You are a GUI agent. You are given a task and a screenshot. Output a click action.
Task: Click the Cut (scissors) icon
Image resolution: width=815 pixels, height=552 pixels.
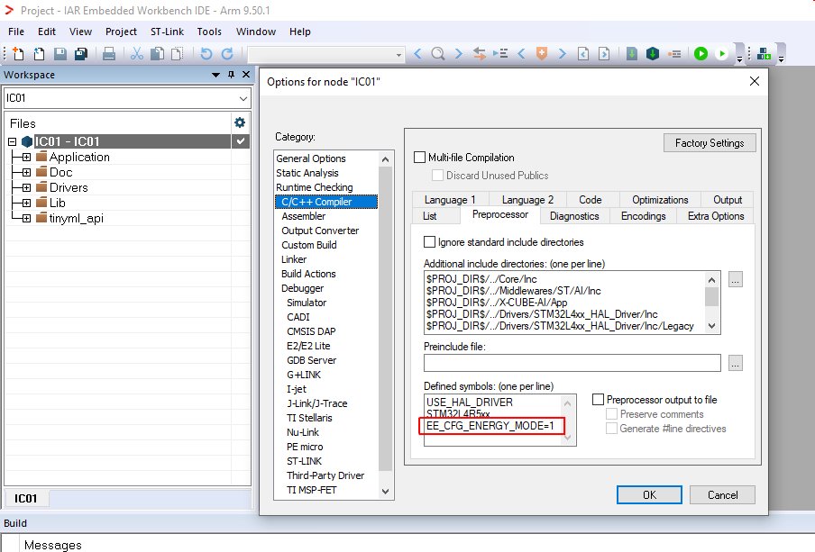click(x=137, y=53)
